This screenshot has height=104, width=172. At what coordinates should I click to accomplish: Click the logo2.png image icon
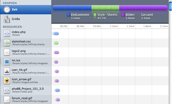7,52
